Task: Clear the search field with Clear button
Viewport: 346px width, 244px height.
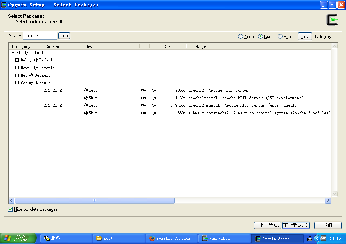Action: point(64,36)
